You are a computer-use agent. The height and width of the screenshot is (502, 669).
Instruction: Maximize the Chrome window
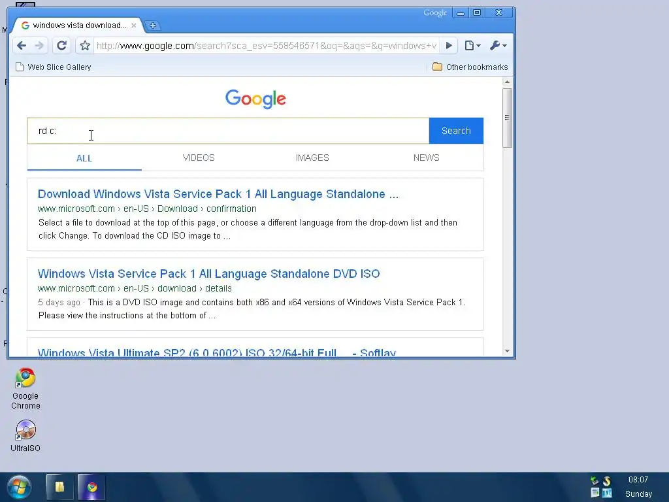click(477, 13)
